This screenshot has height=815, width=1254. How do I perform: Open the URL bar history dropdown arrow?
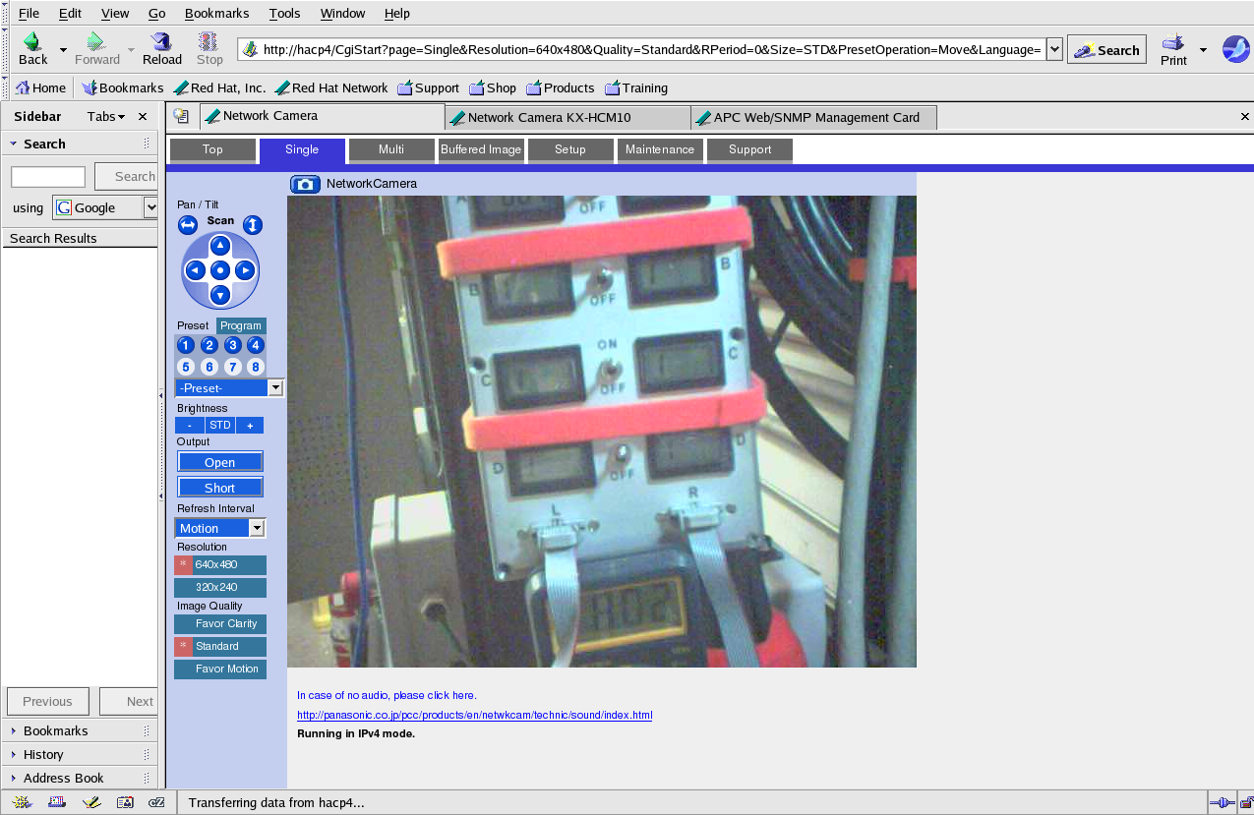1054,49
